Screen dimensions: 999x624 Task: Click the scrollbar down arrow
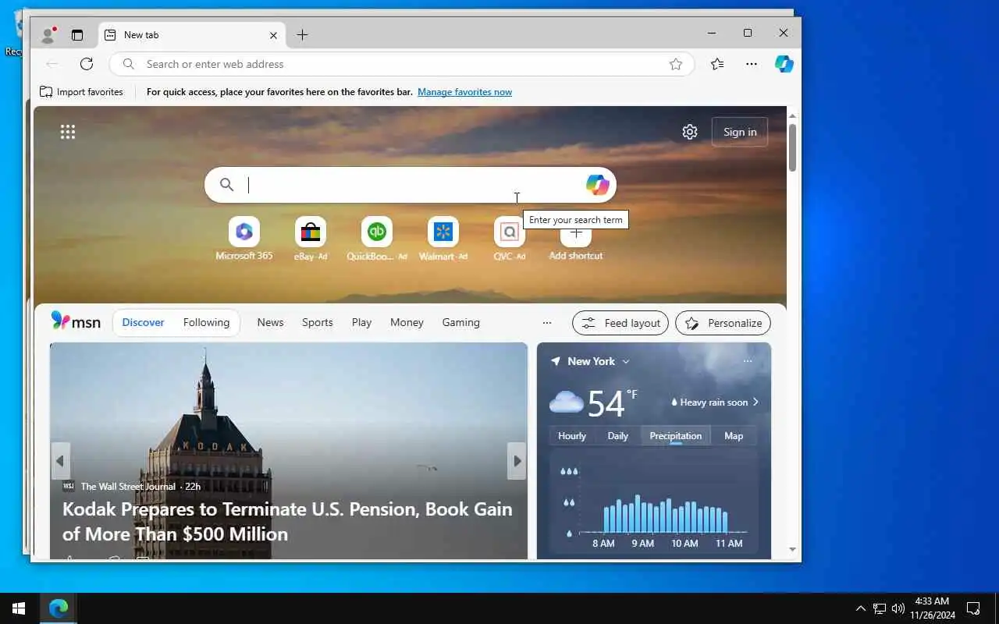click(x=792, y=549)
